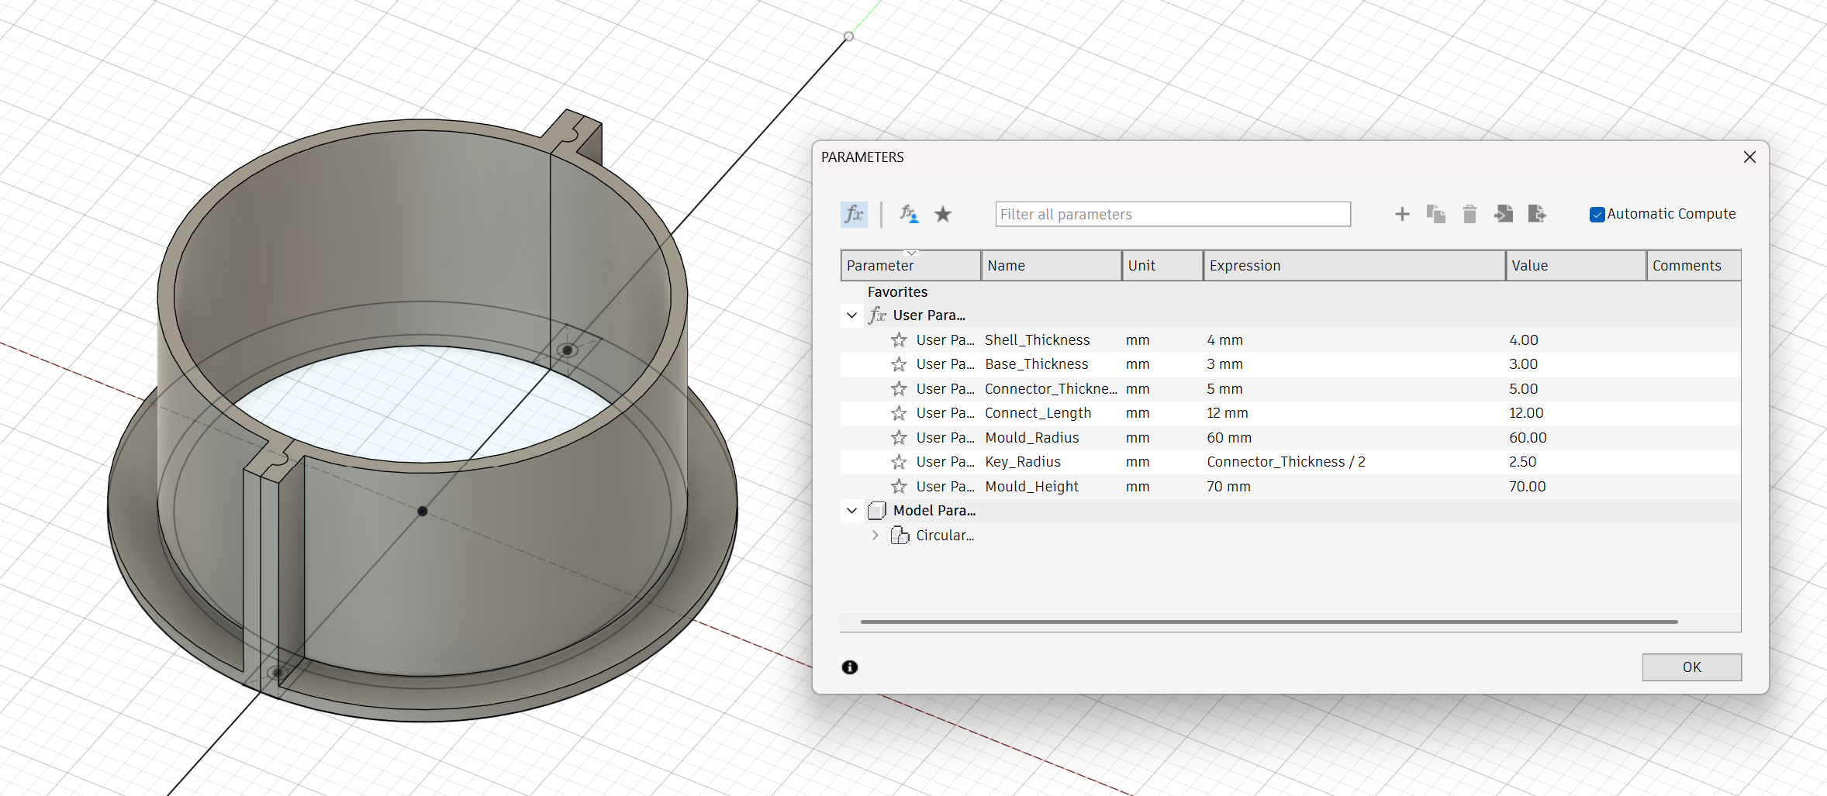Image resolution: width=1827 pixels, height=796 pixels.
Task: Sort by the Parameter column header
Action: coord(910,266)
